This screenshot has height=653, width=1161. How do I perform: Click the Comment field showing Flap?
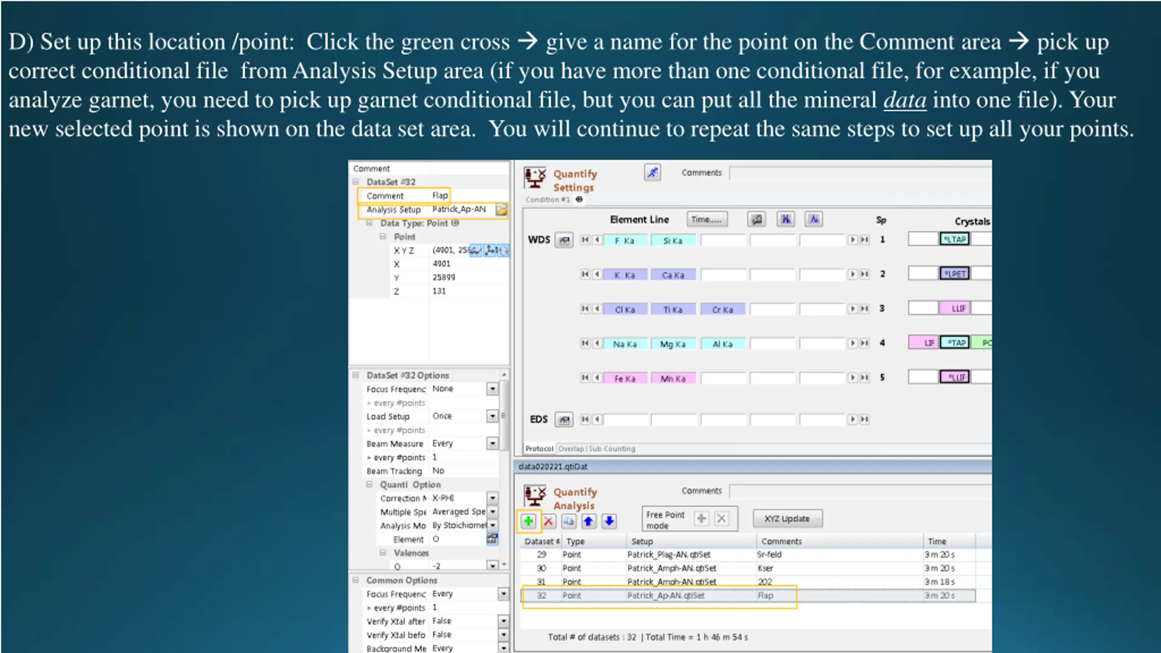(440, 195)
